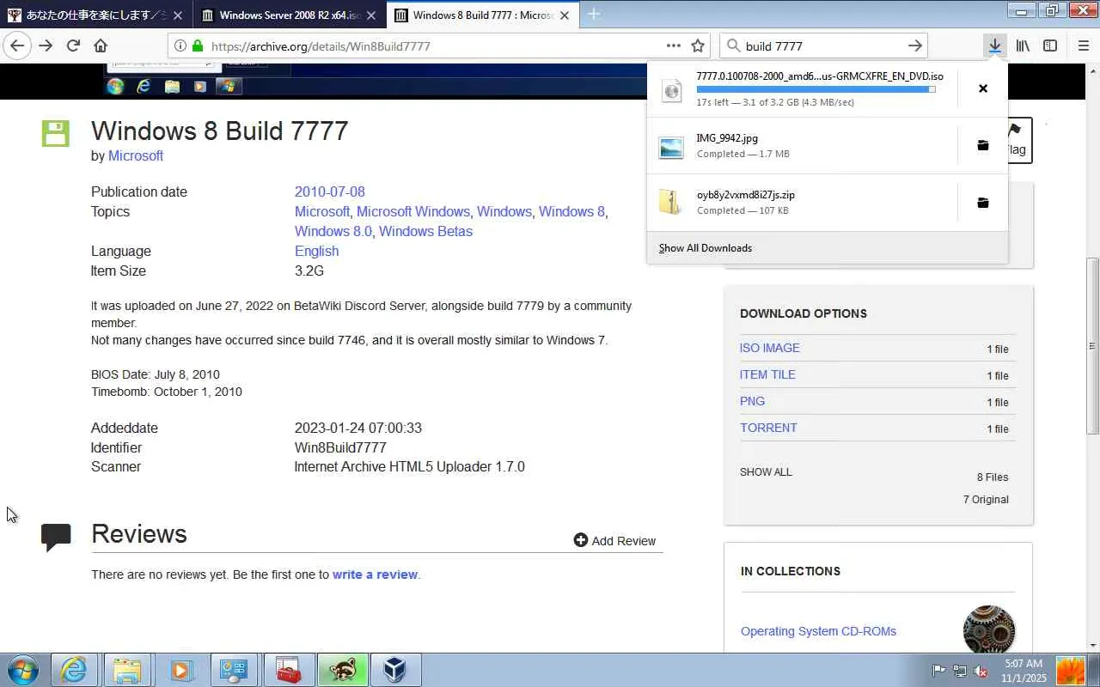Image resolution: width=1100 pixels, height=687 pixels.
Task: Click the zip archive file icon
Action: pyautogui.click(x=670, y=203)
